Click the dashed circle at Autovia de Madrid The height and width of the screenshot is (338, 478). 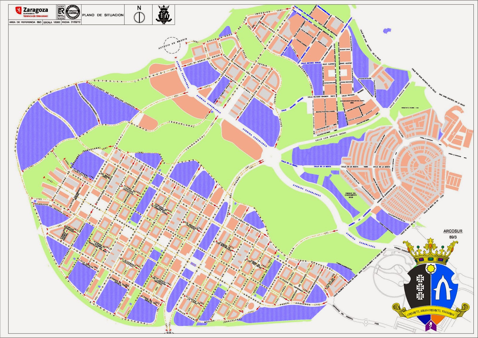click(x=172, y=45)
